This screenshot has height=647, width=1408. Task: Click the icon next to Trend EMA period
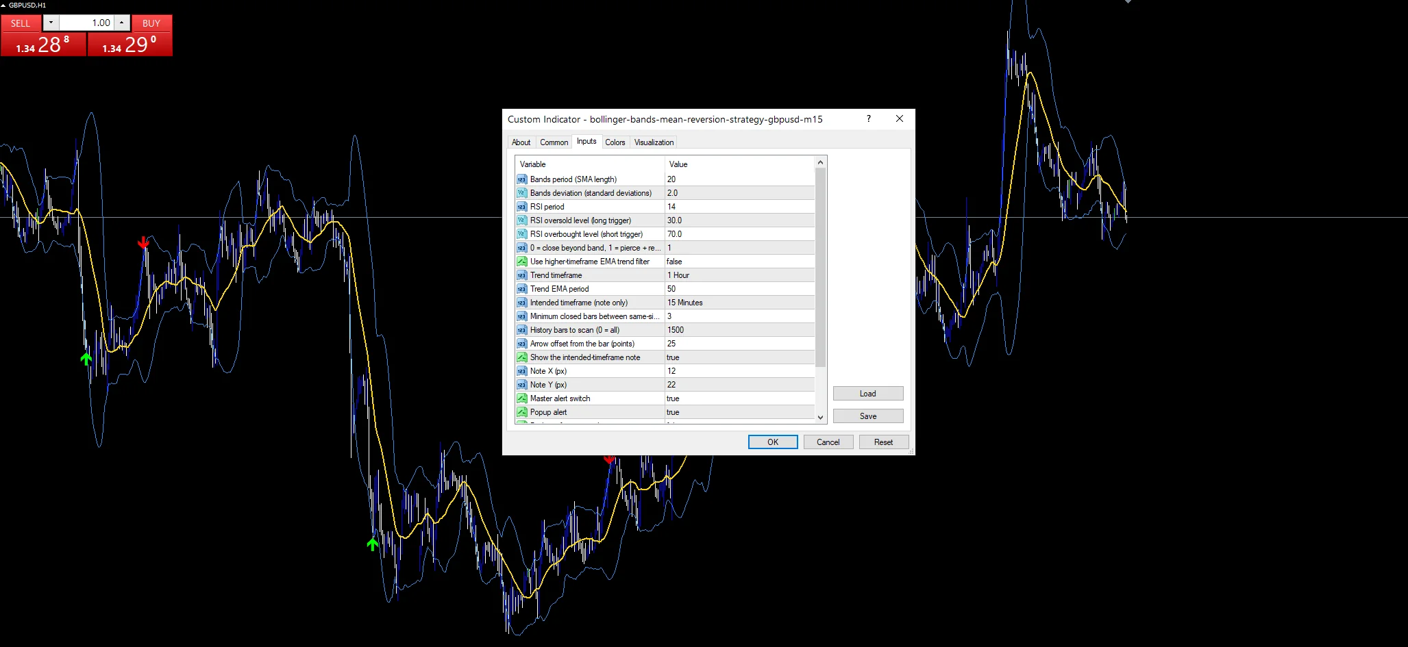coord(521,289)
